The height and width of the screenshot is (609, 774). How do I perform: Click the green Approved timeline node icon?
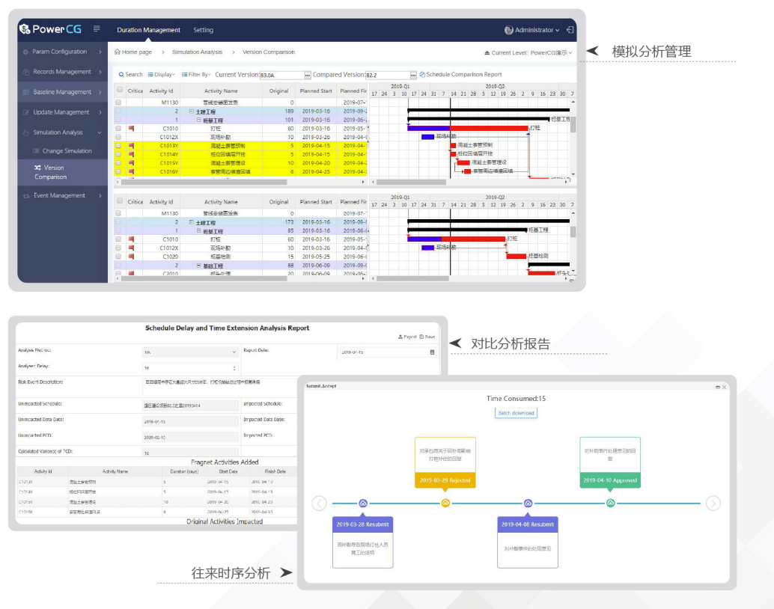tap(610, 504)
